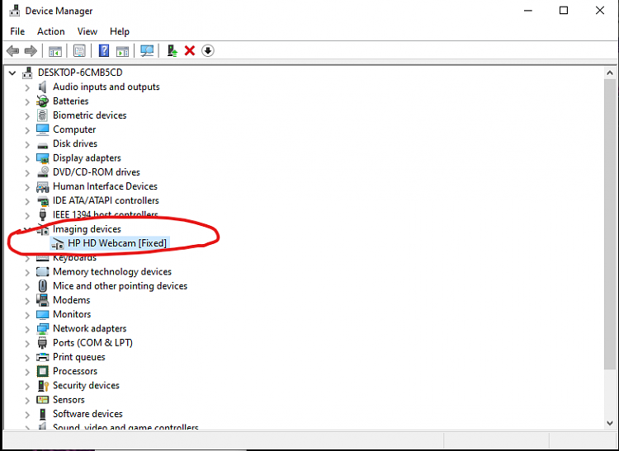Expand the Network adapters category

27,329
